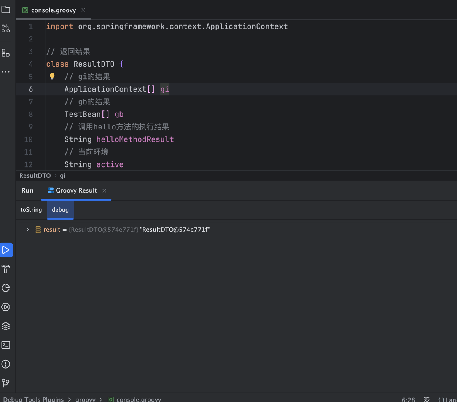457x402 pixels.
Task: Open the Pull Requests tool window icon
Action: [x=6, y=29]
